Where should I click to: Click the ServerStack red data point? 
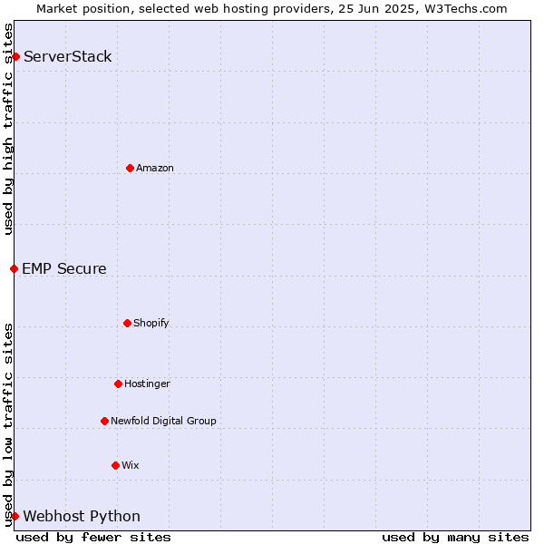click(15, 56)
